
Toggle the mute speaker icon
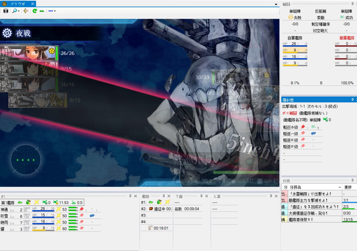[26, 11]
